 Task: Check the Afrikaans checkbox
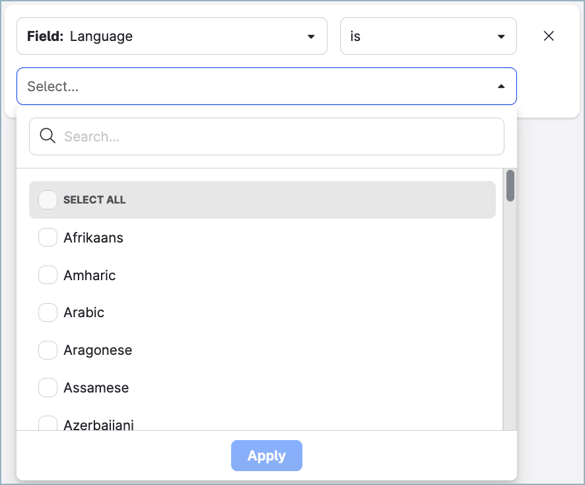point(48,237)
